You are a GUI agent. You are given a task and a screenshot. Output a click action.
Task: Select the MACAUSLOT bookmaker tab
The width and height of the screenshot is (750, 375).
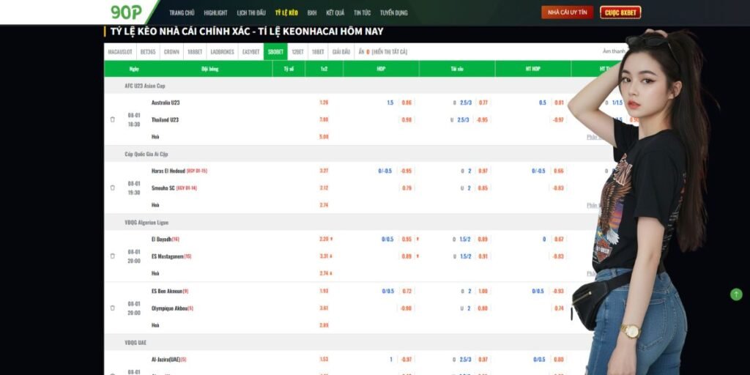(x=119, y=52)
